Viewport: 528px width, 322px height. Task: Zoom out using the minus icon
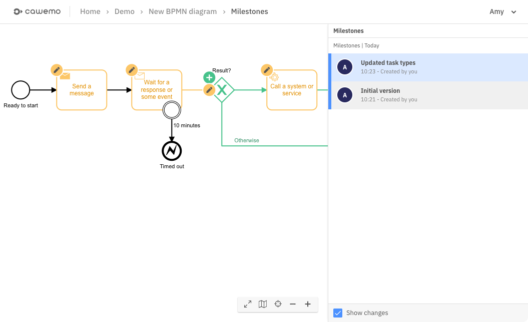(x=293, y=304)
